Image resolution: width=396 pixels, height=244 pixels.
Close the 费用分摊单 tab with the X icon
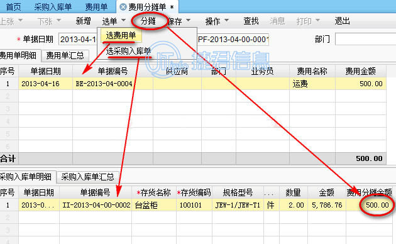123,7
